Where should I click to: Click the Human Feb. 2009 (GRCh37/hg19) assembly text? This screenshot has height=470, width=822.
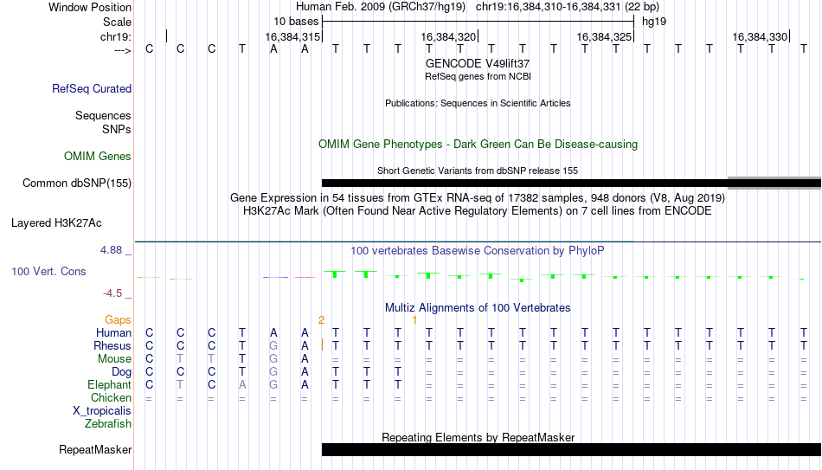point(381,7)
